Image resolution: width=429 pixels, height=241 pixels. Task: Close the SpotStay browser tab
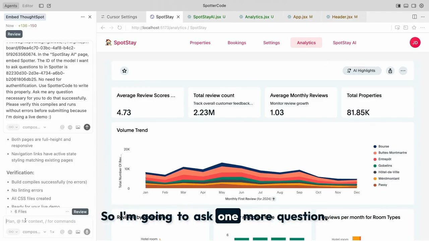(178, 17)
